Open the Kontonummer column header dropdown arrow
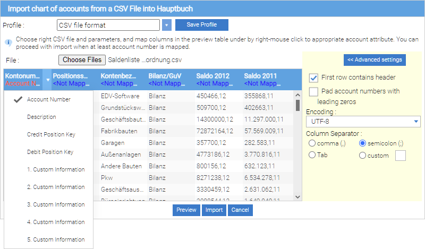This screenshot has height=249, width=425. [48, 80]
